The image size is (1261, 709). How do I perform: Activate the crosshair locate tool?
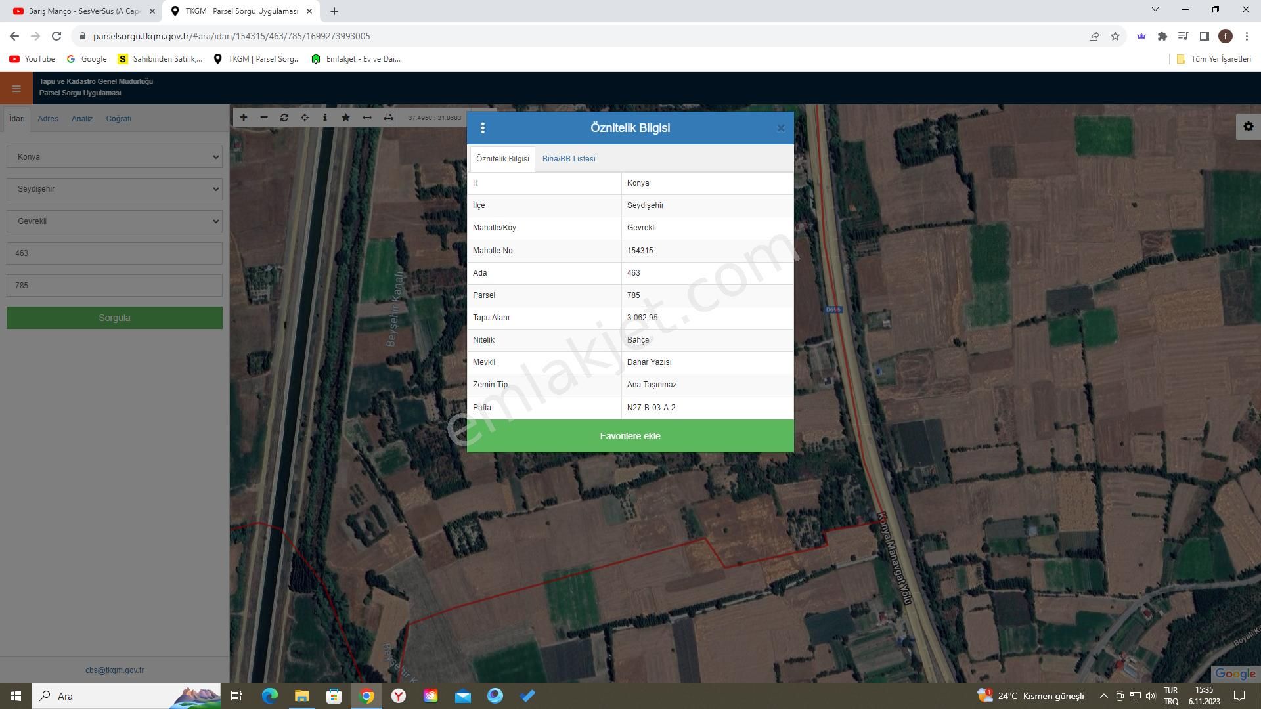coord(305,118)
